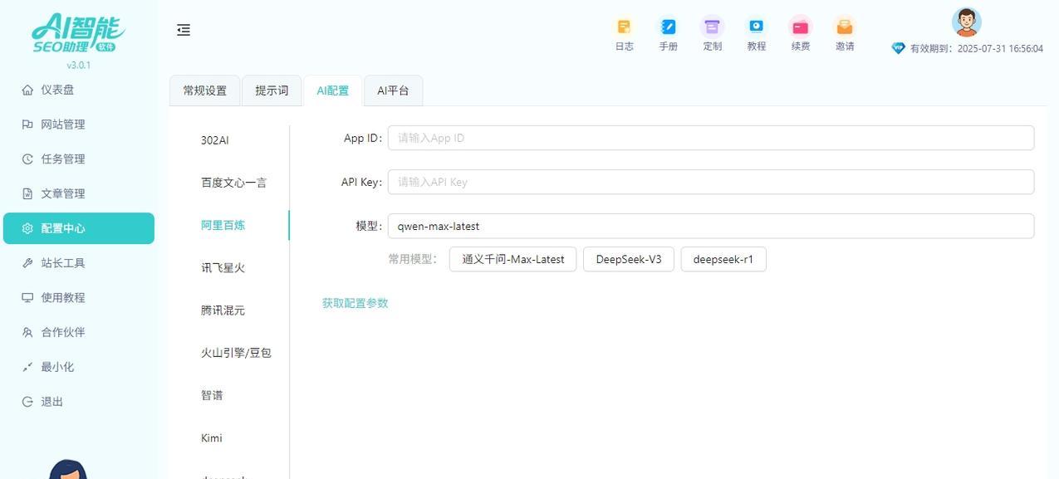
Task: Select 配置中心 in the sidebar
Action: pyautogui.click(x=79, y=228)
